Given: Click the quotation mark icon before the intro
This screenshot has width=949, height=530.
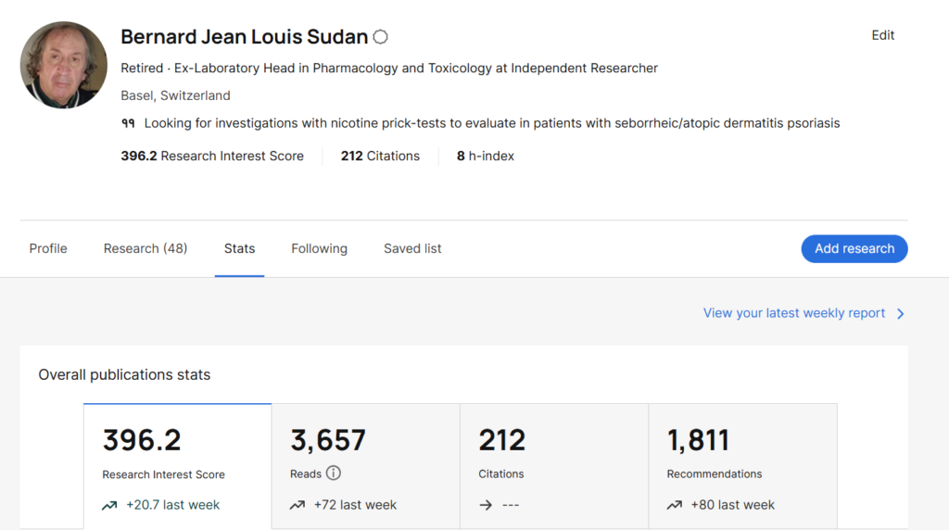Looking at the screenshot, I should 128,123.
